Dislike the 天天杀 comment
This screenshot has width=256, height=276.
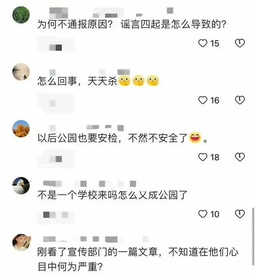pos(240,100)
